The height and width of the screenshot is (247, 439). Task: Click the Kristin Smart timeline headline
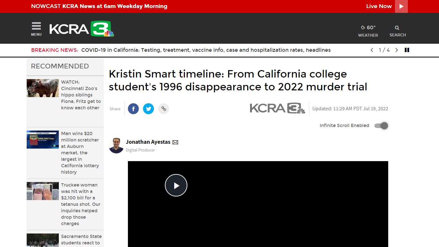point(238,80)
